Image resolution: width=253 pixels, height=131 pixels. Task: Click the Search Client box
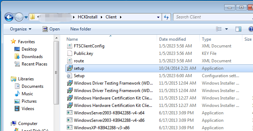pyautogui.click(x=213, y=17)
